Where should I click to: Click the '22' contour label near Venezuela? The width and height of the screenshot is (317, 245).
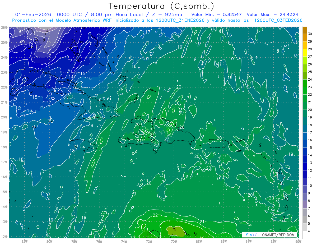155,215
